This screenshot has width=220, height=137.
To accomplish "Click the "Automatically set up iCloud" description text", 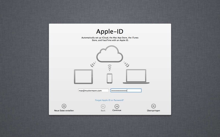I will [x=110, y=39].
